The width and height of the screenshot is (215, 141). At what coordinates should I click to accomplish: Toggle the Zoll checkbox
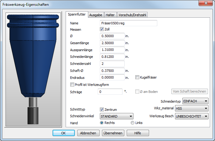point(102,29)
